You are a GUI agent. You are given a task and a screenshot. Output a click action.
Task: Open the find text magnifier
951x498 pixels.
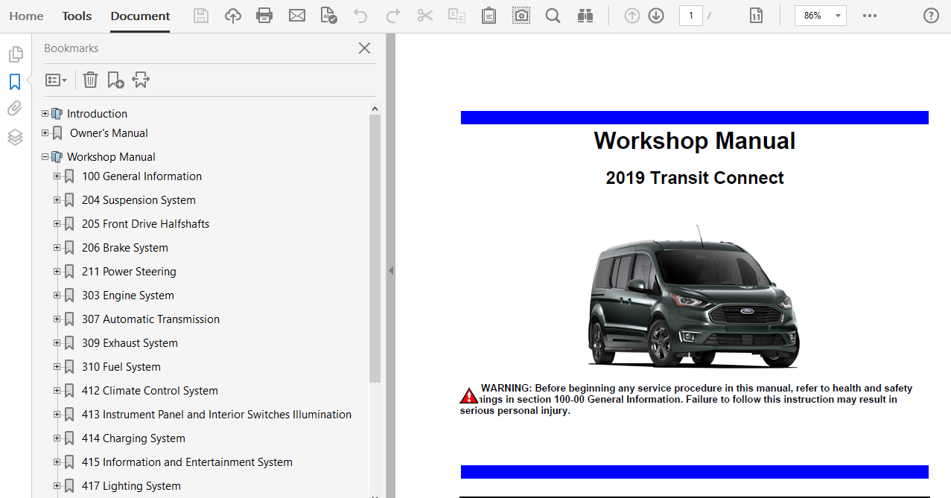[553, 16]
